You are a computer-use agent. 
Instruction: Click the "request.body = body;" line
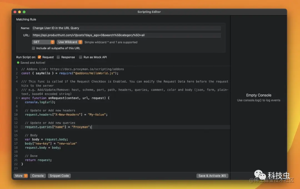pos(43,148)
